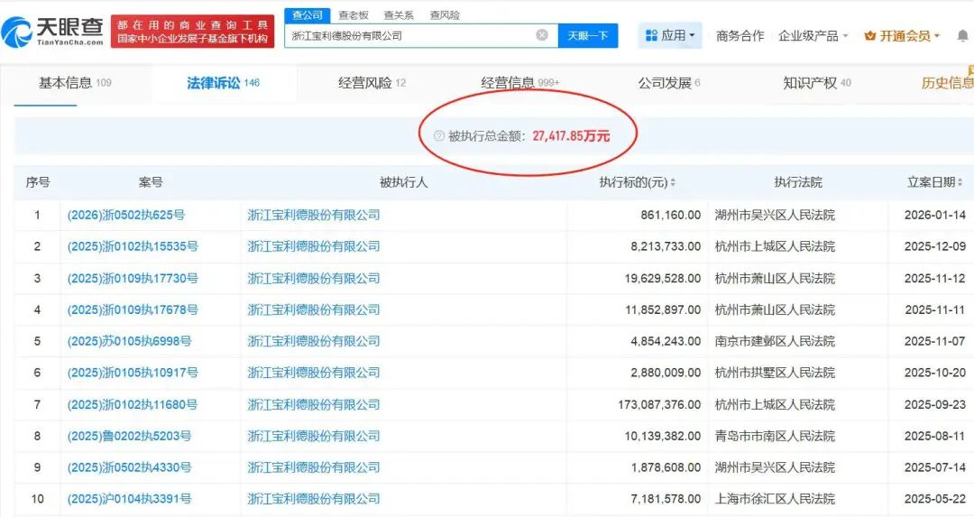Select the 查老板 search tab

354,15
